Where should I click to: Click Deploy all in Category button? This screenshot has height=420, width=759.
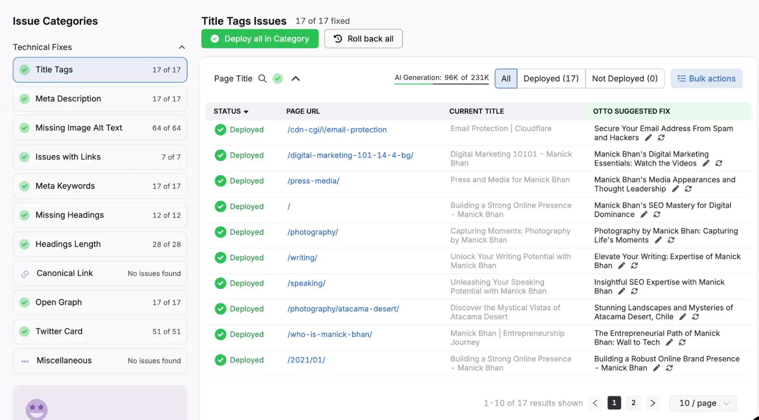coord(260,39)
